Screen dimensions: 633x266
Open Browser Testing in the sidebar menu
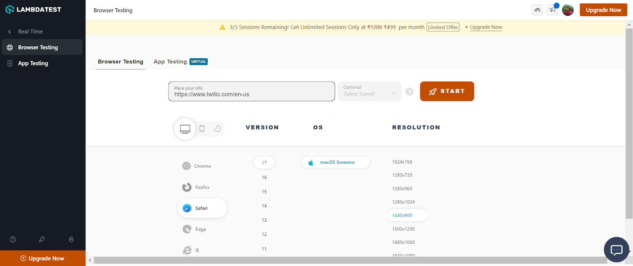pyautogui.click(x=38, y=47)
